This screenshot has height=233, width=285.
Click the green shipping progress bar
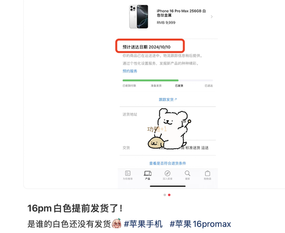click(151, 80)
